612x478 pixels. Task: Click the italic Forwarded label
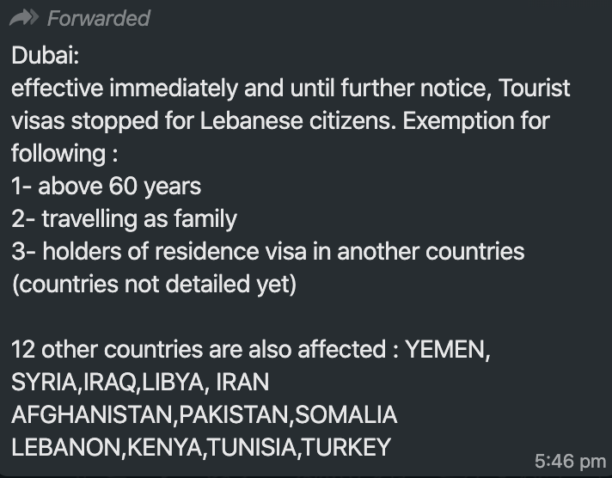coord(99,18)
